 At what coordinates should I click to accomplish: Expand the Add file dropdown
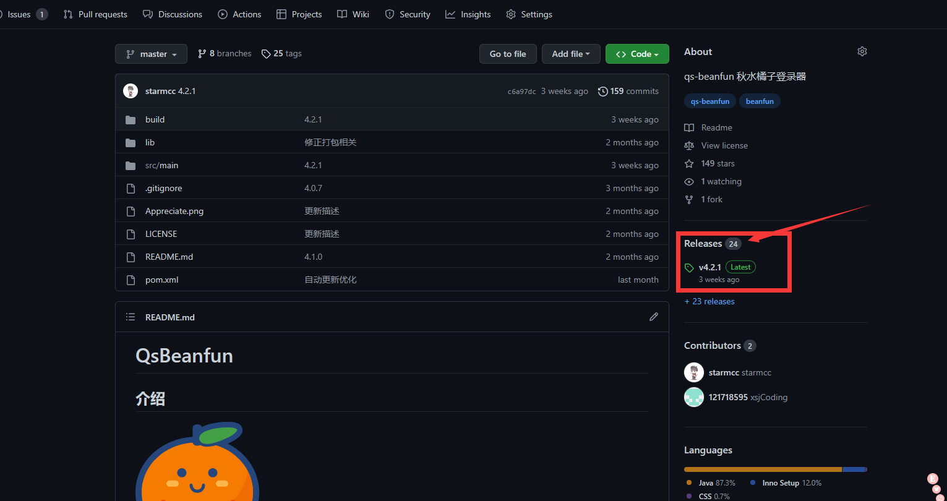click(570, 54)
